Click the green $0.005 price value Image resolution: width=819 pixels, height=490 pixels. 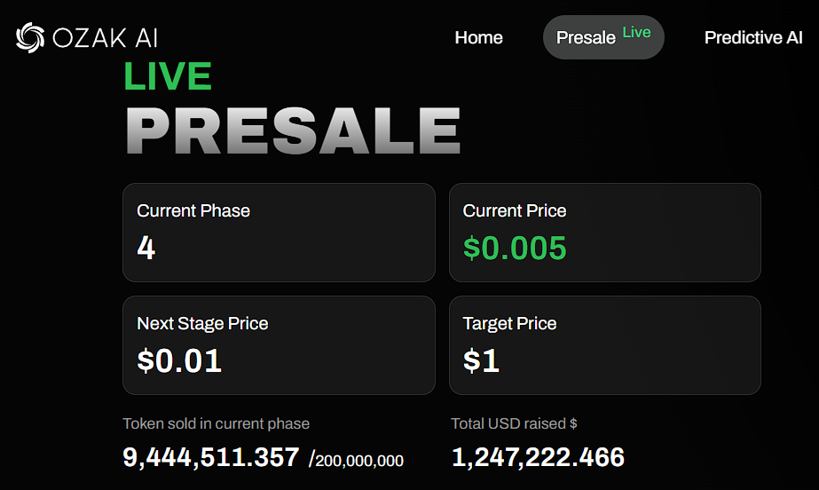point(515,248)
